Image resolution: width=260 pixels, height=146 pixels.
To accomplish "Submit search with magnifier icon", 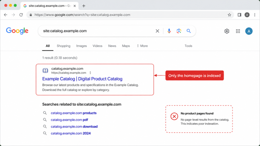I will pos(189,31).
